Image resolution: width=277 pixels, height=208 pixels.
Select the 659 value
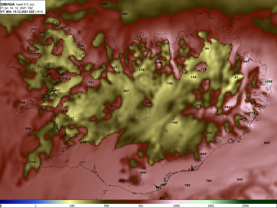pyautogui.click(x=28, y=129)
